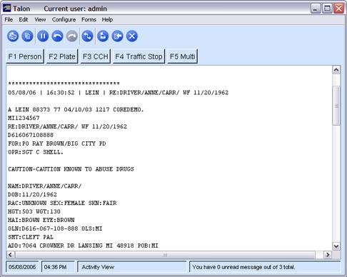Click the D616067108888 line

[x=31, y=135]
